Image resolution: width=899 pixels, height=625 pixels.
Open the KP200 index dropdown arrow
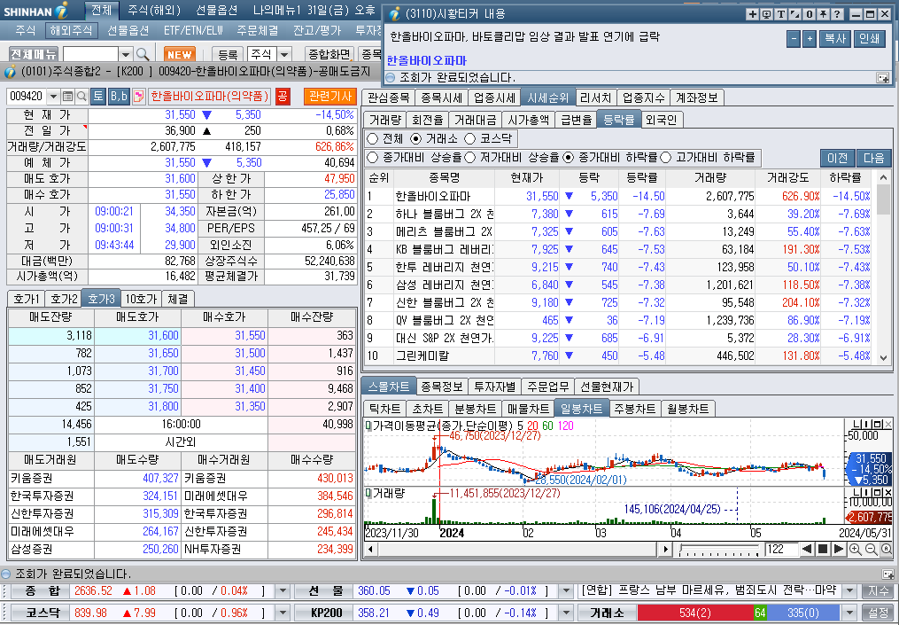tap(567, 613)
